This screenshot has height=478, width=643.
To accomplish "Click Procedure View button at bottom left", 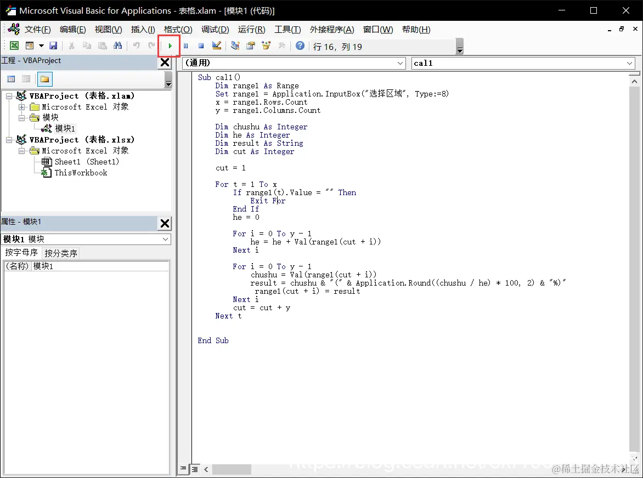I will tap(183, 469).
